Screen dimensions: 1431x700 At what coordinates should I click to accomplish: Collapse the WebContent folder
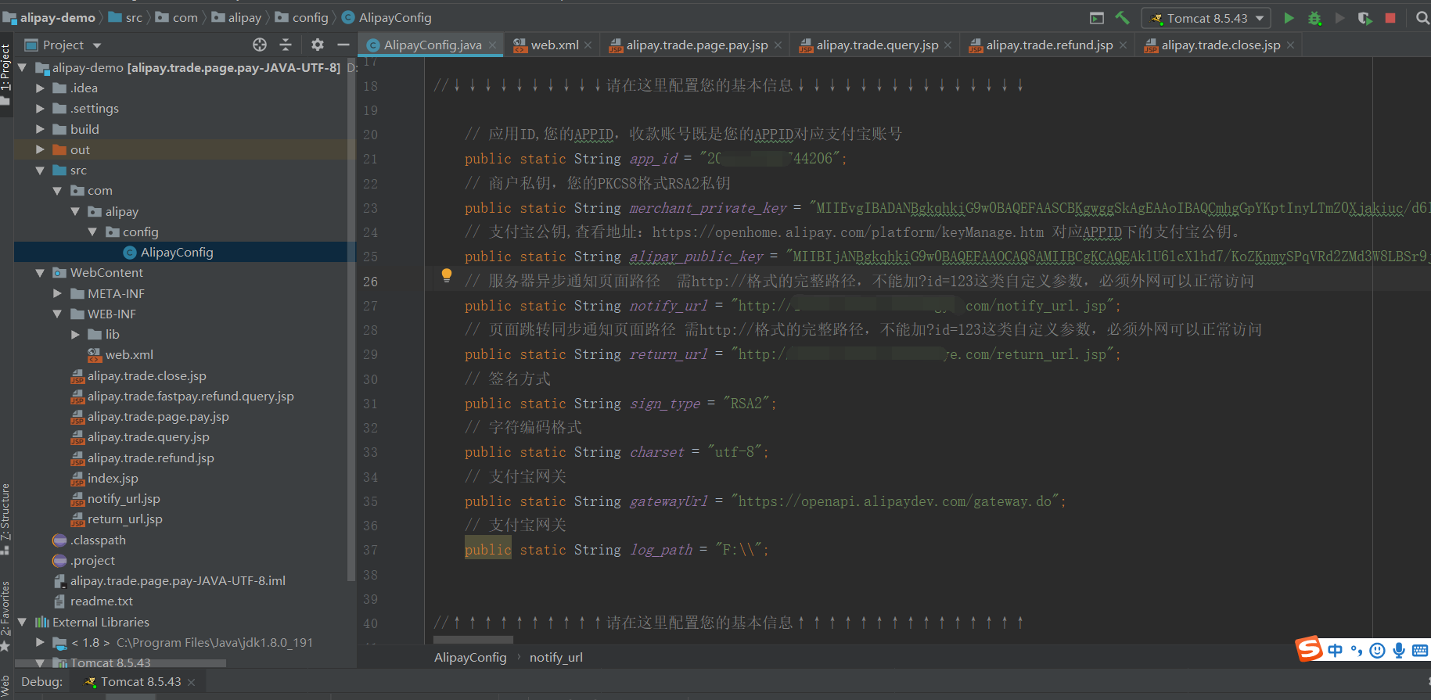click(40, 273)
